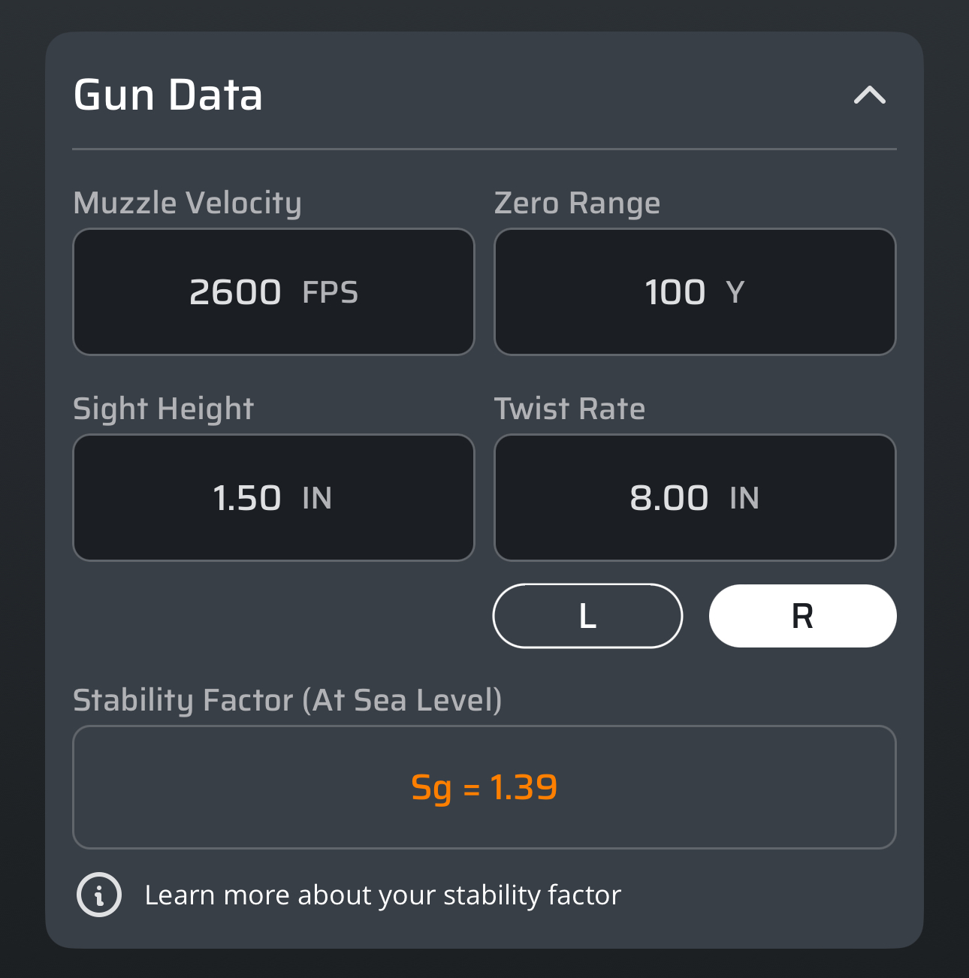Screen dimensions: 969x978
Task: Click the Sight Height label
Action: pos(164,409)
